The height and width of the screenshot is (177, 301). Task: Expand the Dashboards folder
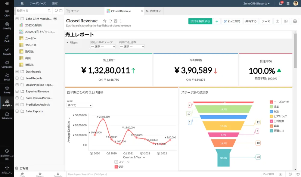point(17,71)
